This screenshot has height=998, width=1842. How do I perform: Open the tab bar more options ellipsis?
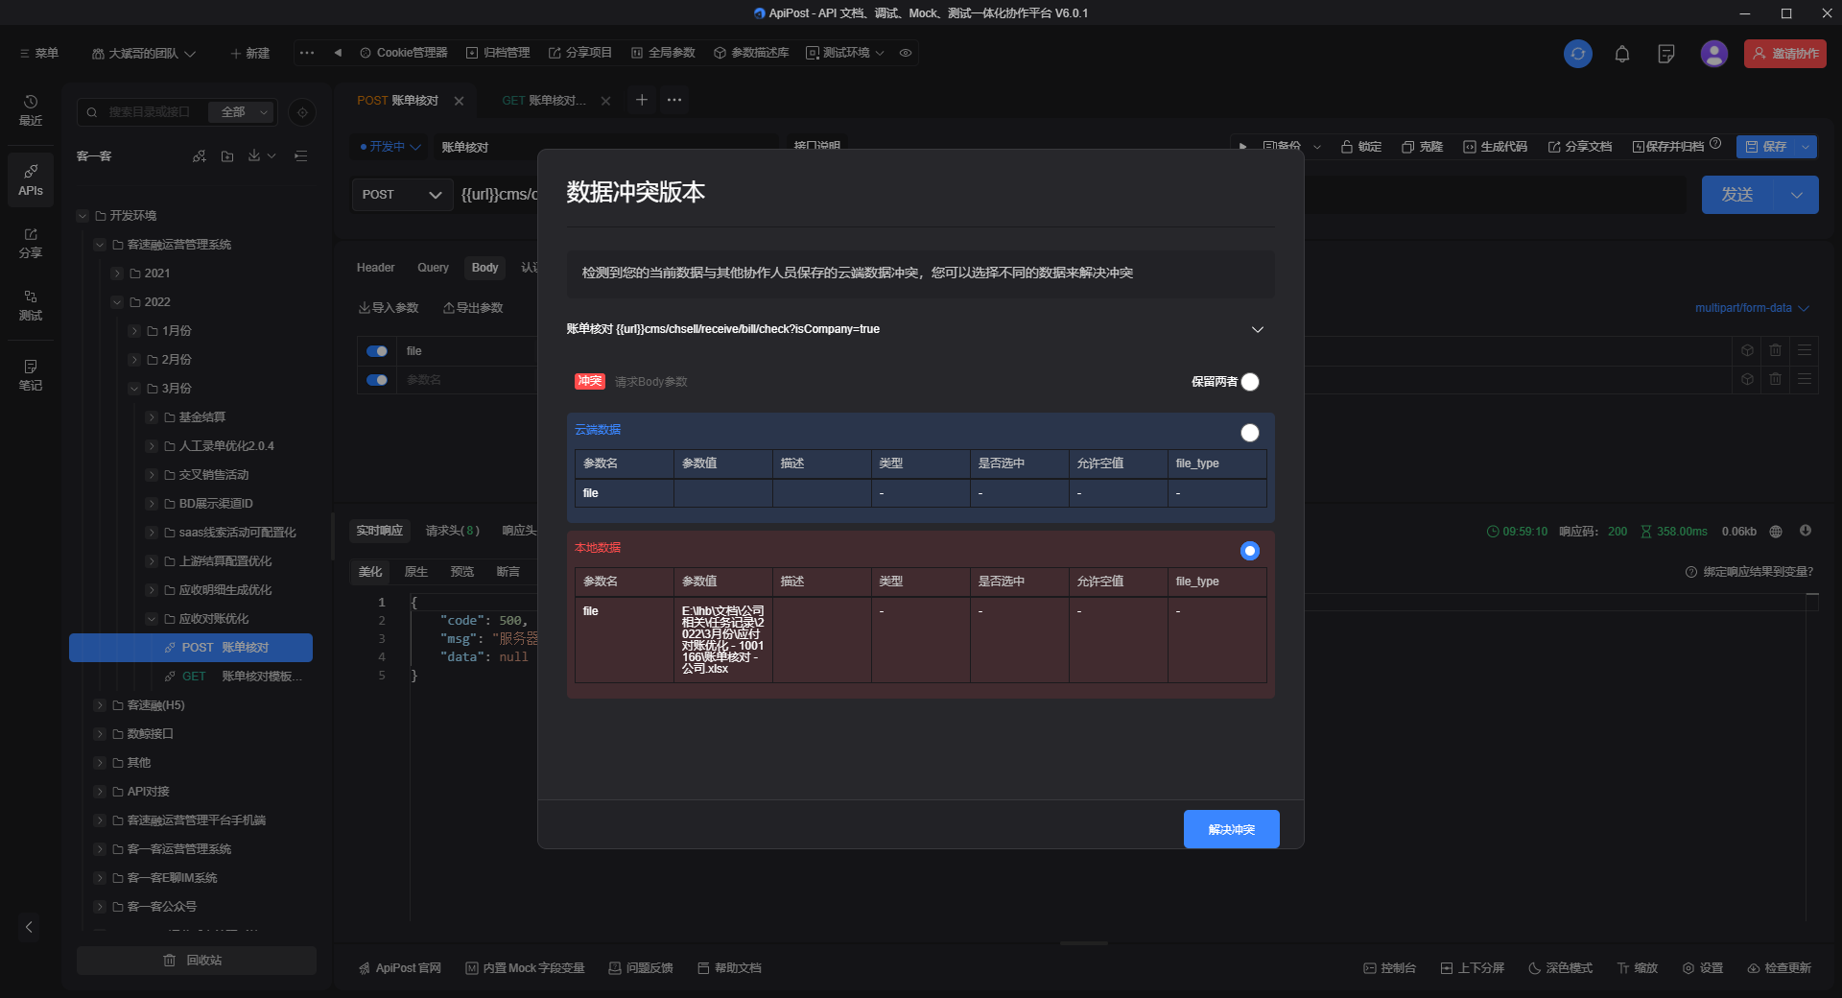pyautogui.click(x=674, y=100)
